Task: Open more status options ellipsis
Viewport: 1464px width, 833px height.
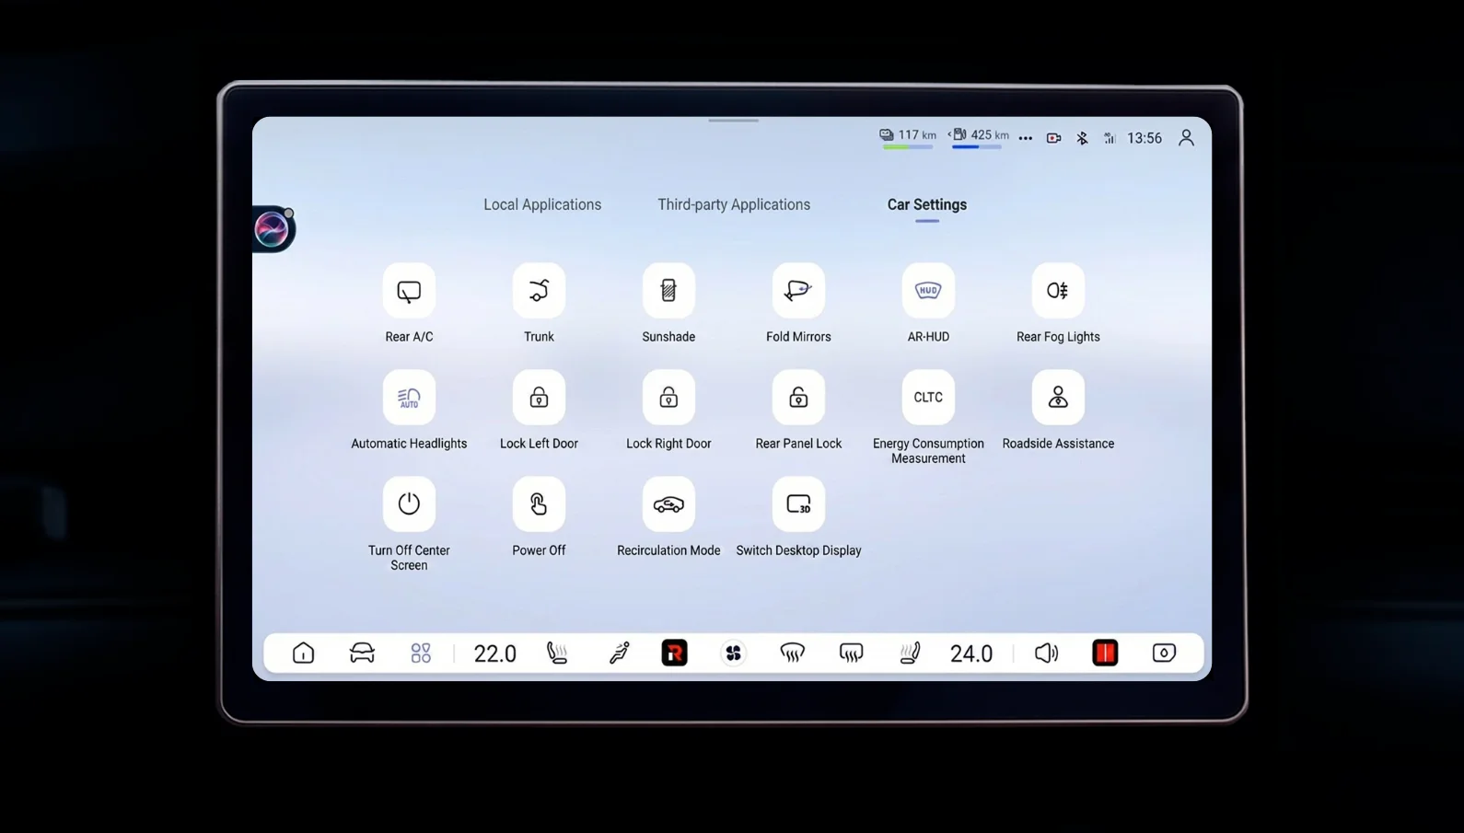Action: tap(1026, 138)
